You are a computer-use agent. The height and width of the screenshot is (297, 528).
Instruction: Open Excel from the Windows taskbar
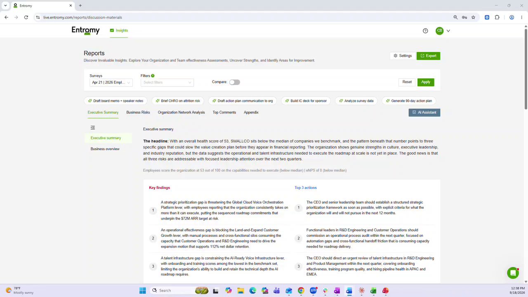click(373, 290)
